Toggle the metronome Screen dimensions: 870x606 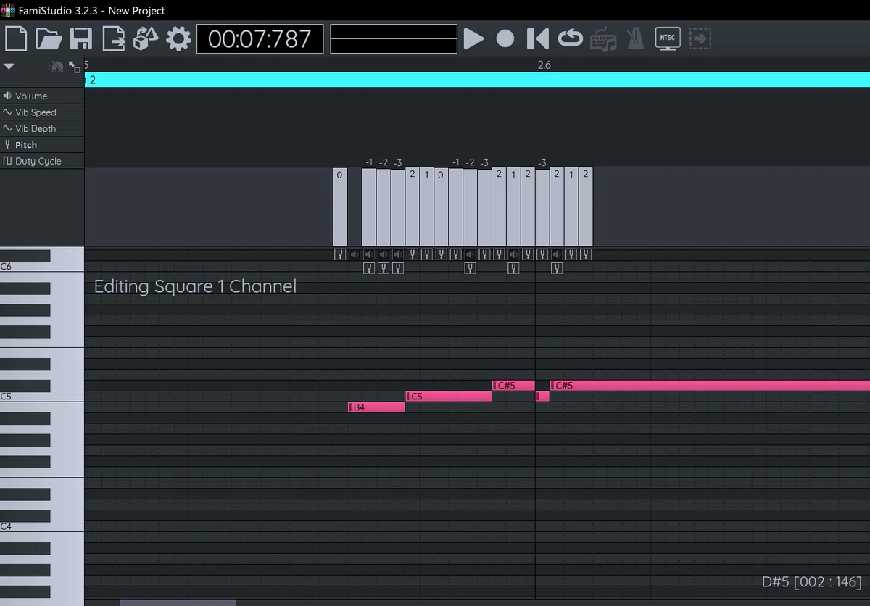[x=636, y=38]
